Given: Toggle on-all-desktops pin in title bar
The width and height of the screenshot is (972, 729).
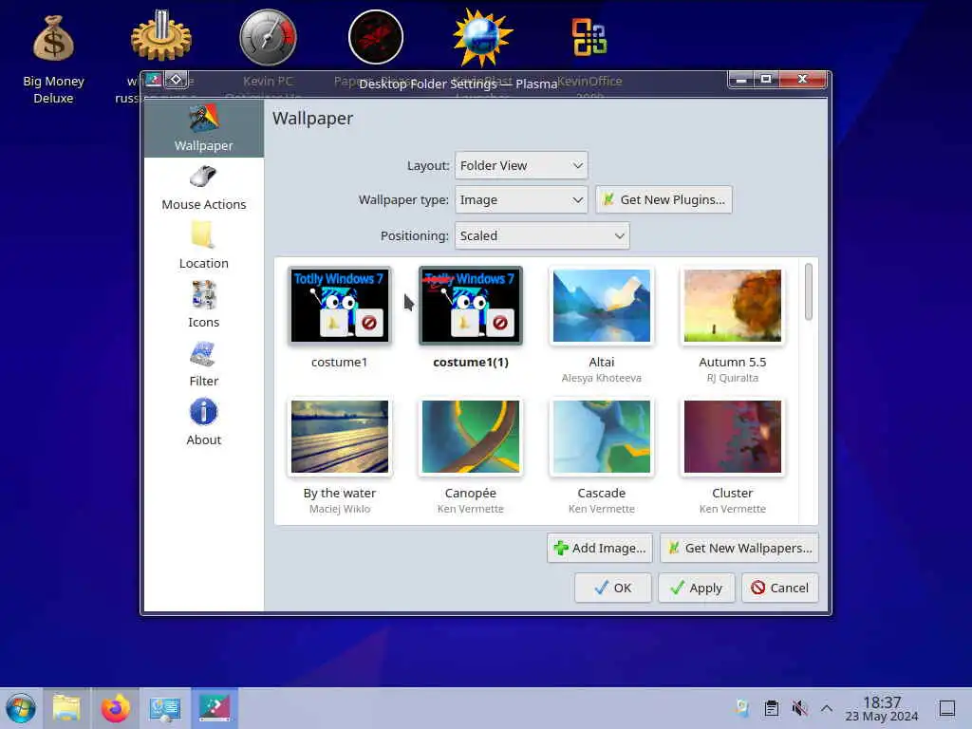Looking at the screenshot, I should (176, 80).
